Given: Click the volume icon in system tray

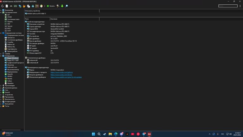Looking at the screenshot, I should 230,134.
